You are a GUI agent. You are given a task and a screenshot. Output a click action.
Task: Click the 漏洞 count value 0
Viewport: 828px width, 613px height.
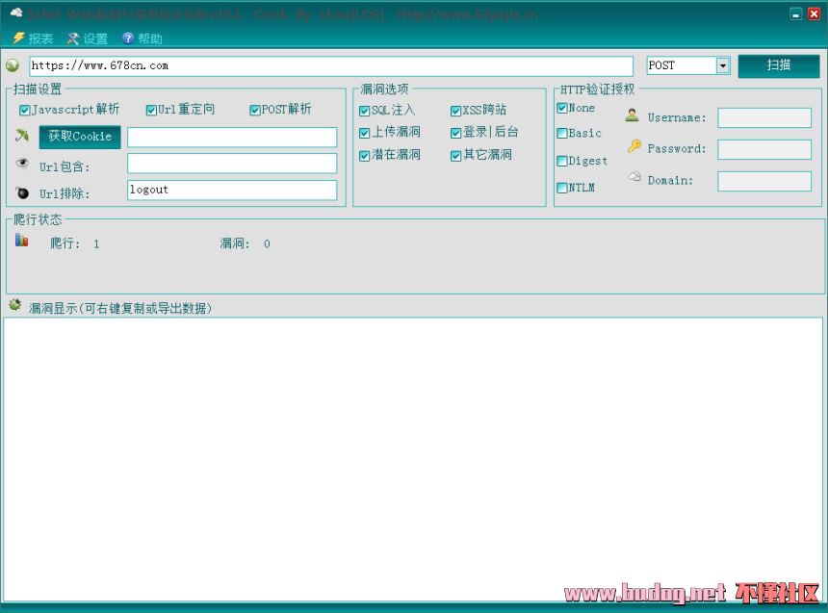(267, 243)
